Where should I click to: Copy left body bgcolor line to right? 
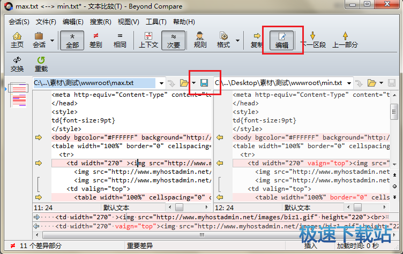coord(39,137)
